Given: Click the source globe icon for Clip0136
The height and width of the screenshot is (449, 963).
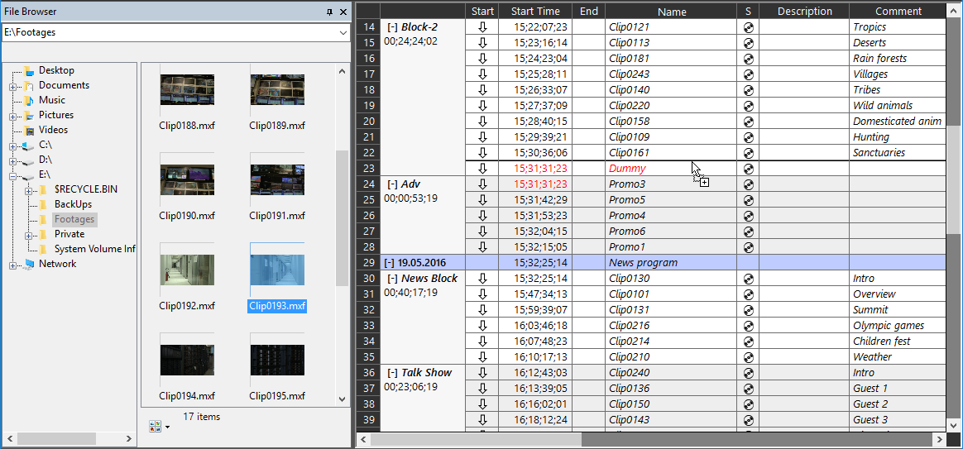Looking at the screenshot, I should pos(748,388).
